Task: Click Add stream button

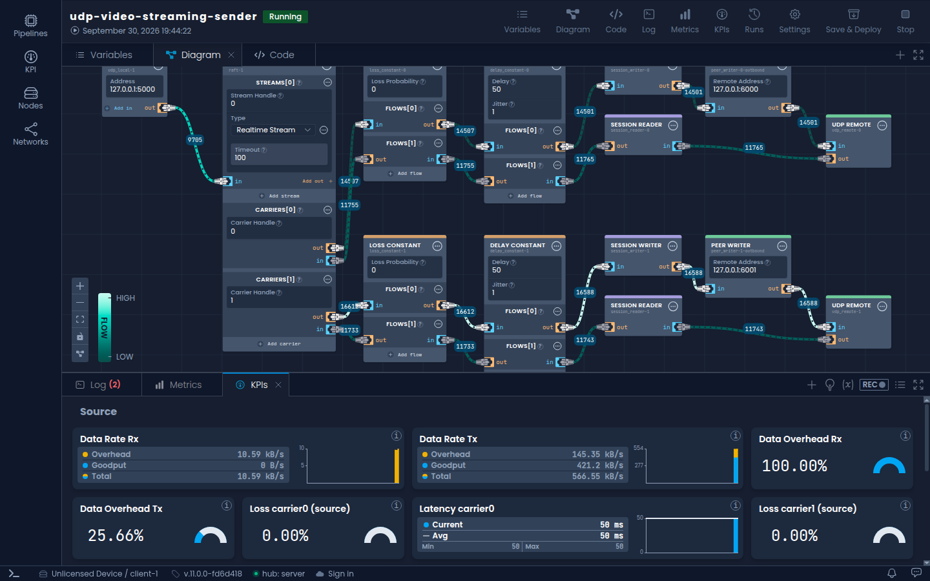Action: pos(279,196)
